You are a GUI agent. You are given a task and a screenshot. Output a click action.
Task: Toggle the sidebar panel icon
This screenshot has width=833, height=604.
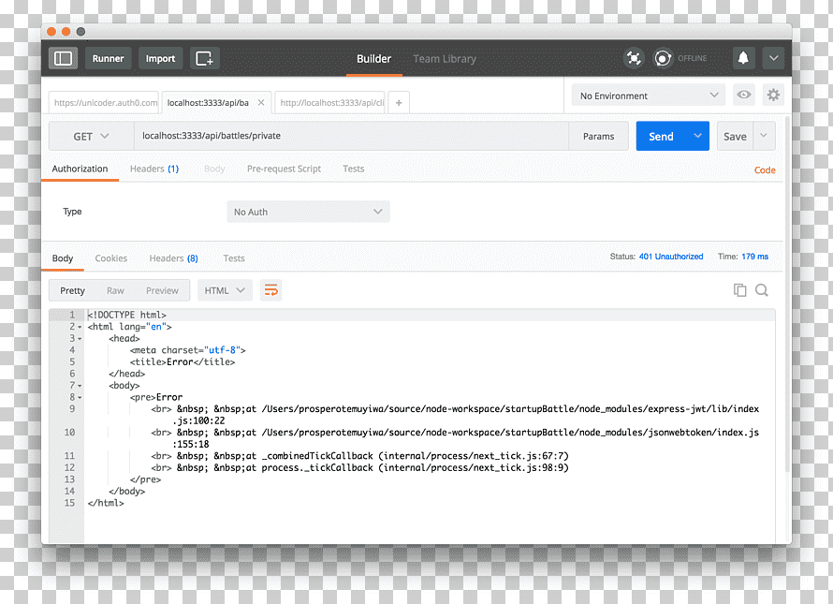(64, 58)
